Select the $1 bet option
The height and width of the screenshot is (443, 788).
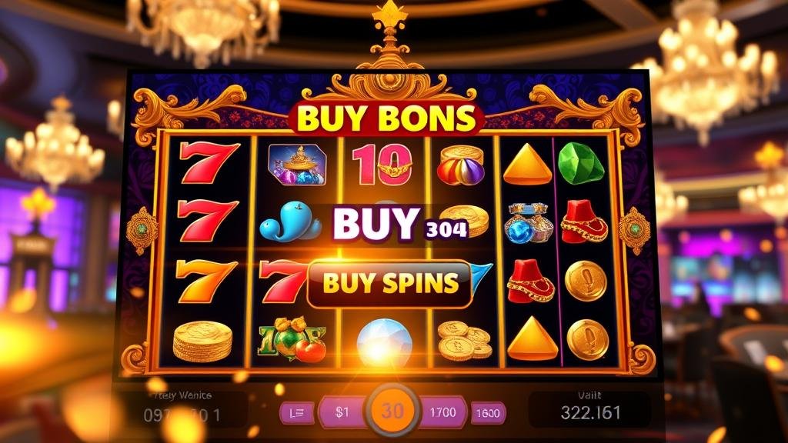(x=342, y=413)
